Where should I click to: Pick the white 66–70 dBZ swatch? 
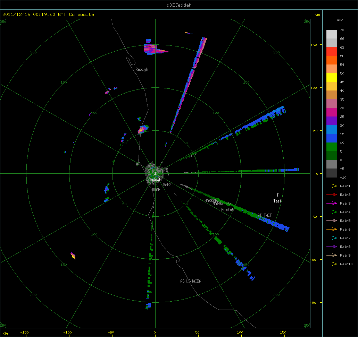(x=332, y=34)
